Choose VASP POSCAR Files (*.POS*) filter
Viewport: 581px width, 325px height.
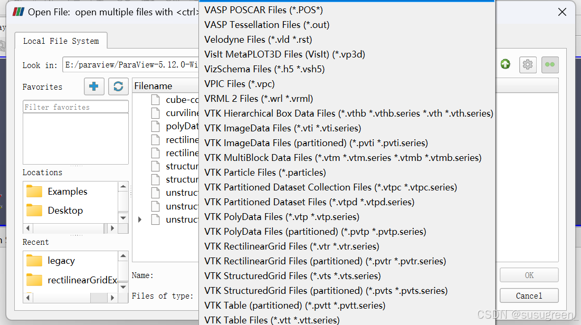pos(347,10)
